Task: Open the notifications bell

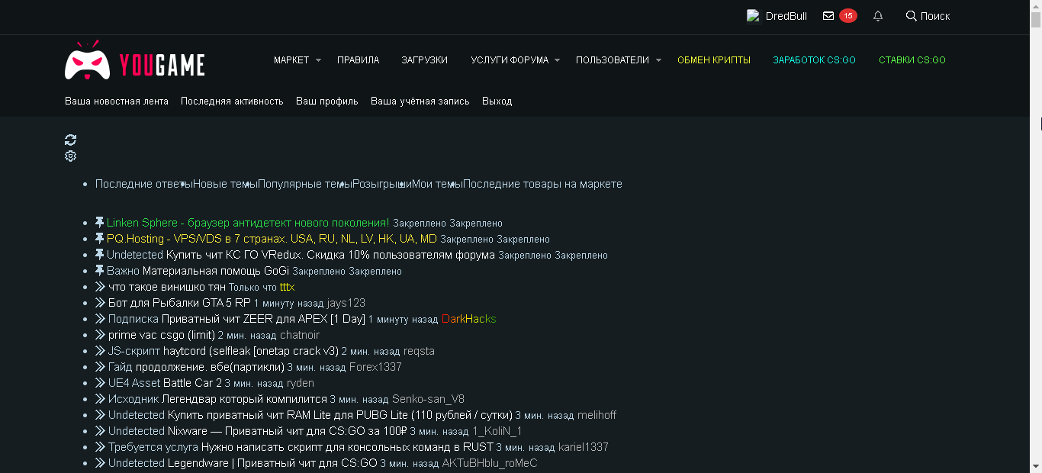Action: click(878, 16)
